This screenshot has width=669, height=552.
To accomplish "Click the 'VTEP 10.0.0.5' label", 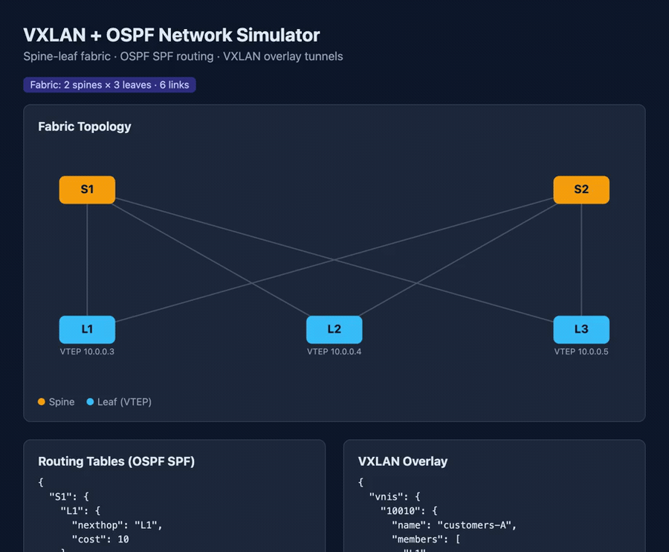I will click(581, 351).
